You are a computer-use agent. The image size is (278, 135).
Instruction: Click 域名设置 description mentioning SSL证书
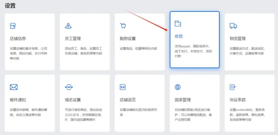pyautogui.click(x=83, y=115)
